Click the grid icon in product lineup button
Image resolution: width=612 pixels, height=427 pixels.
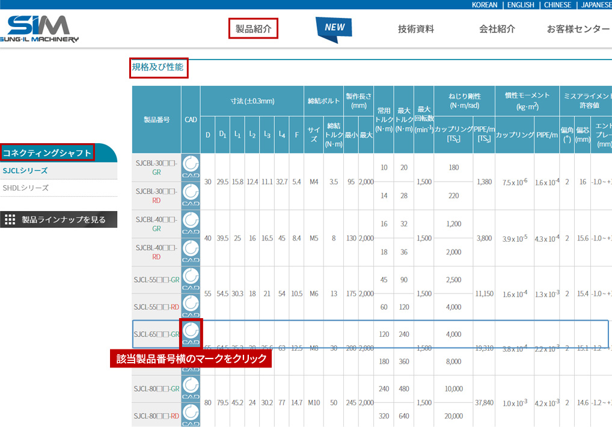point(10,220)
